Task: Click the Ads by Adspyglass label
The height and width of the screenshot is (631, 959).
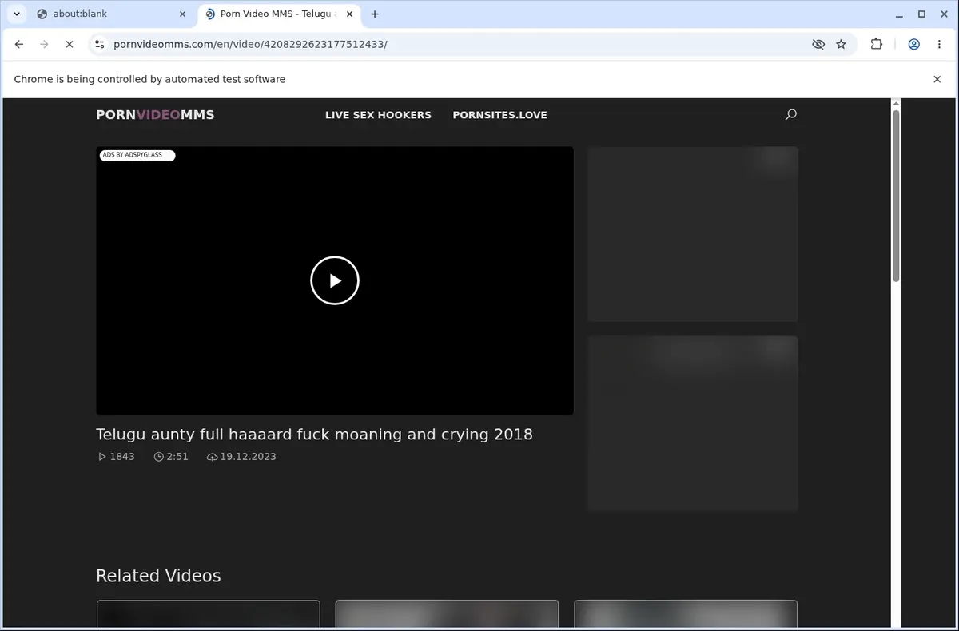Action: (137, 155)
